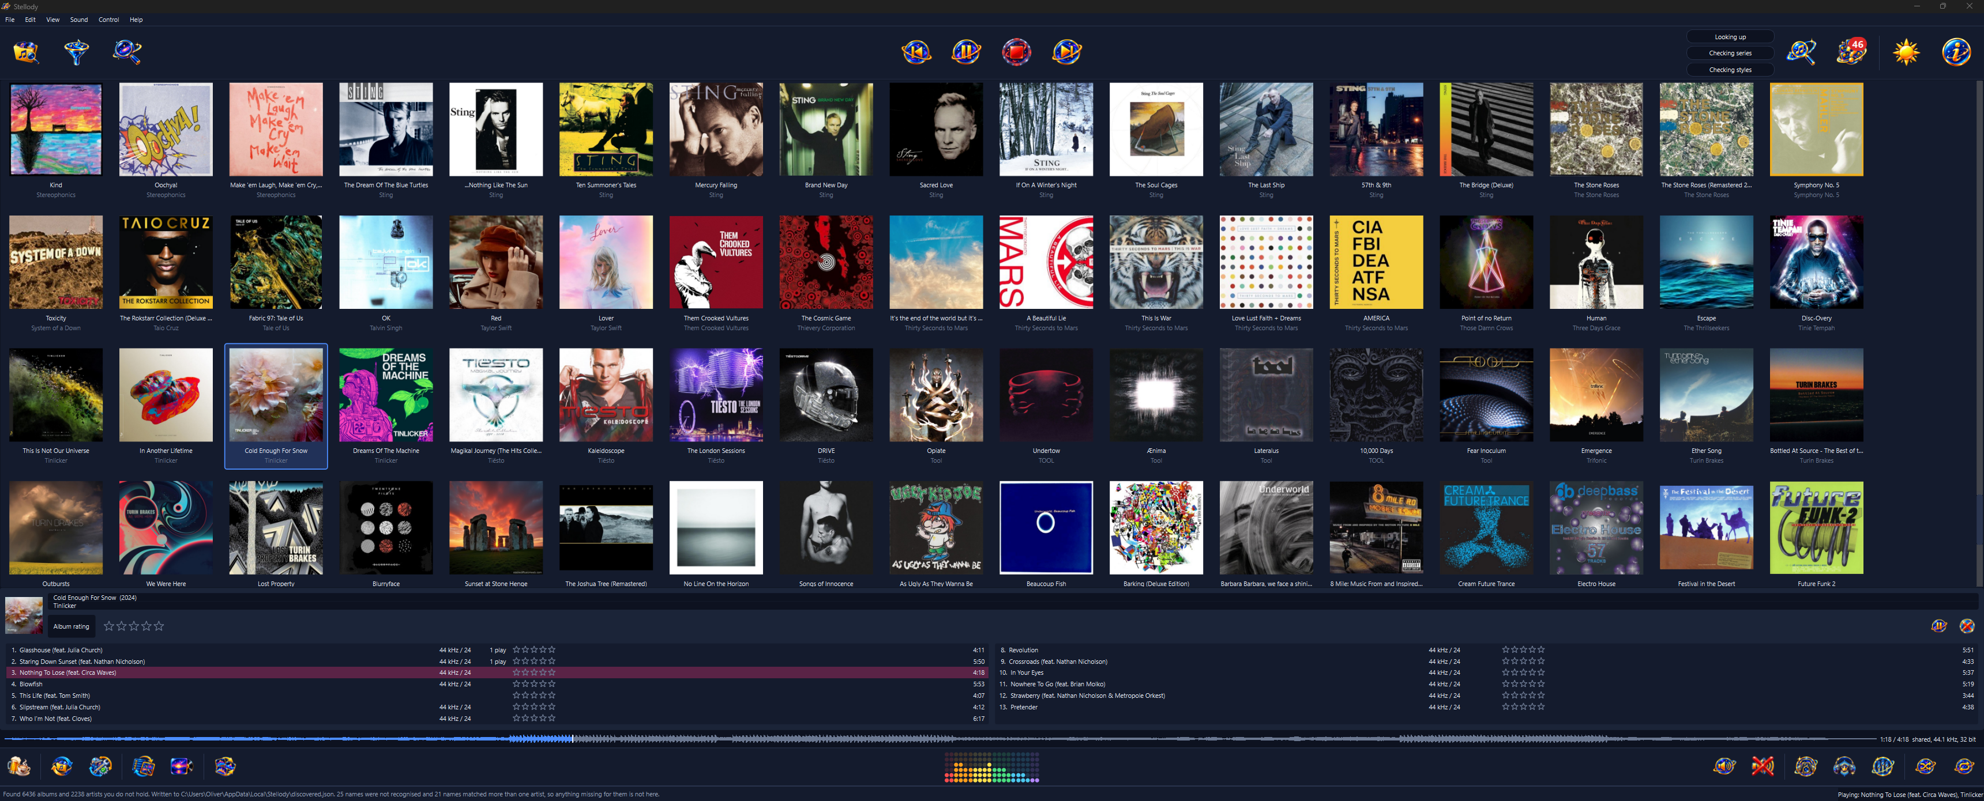Image resolution: width=1984 pixels, height=801 pixels.
Task: Click the now-playing album thumbnail
Action: (x=24, y=617)
